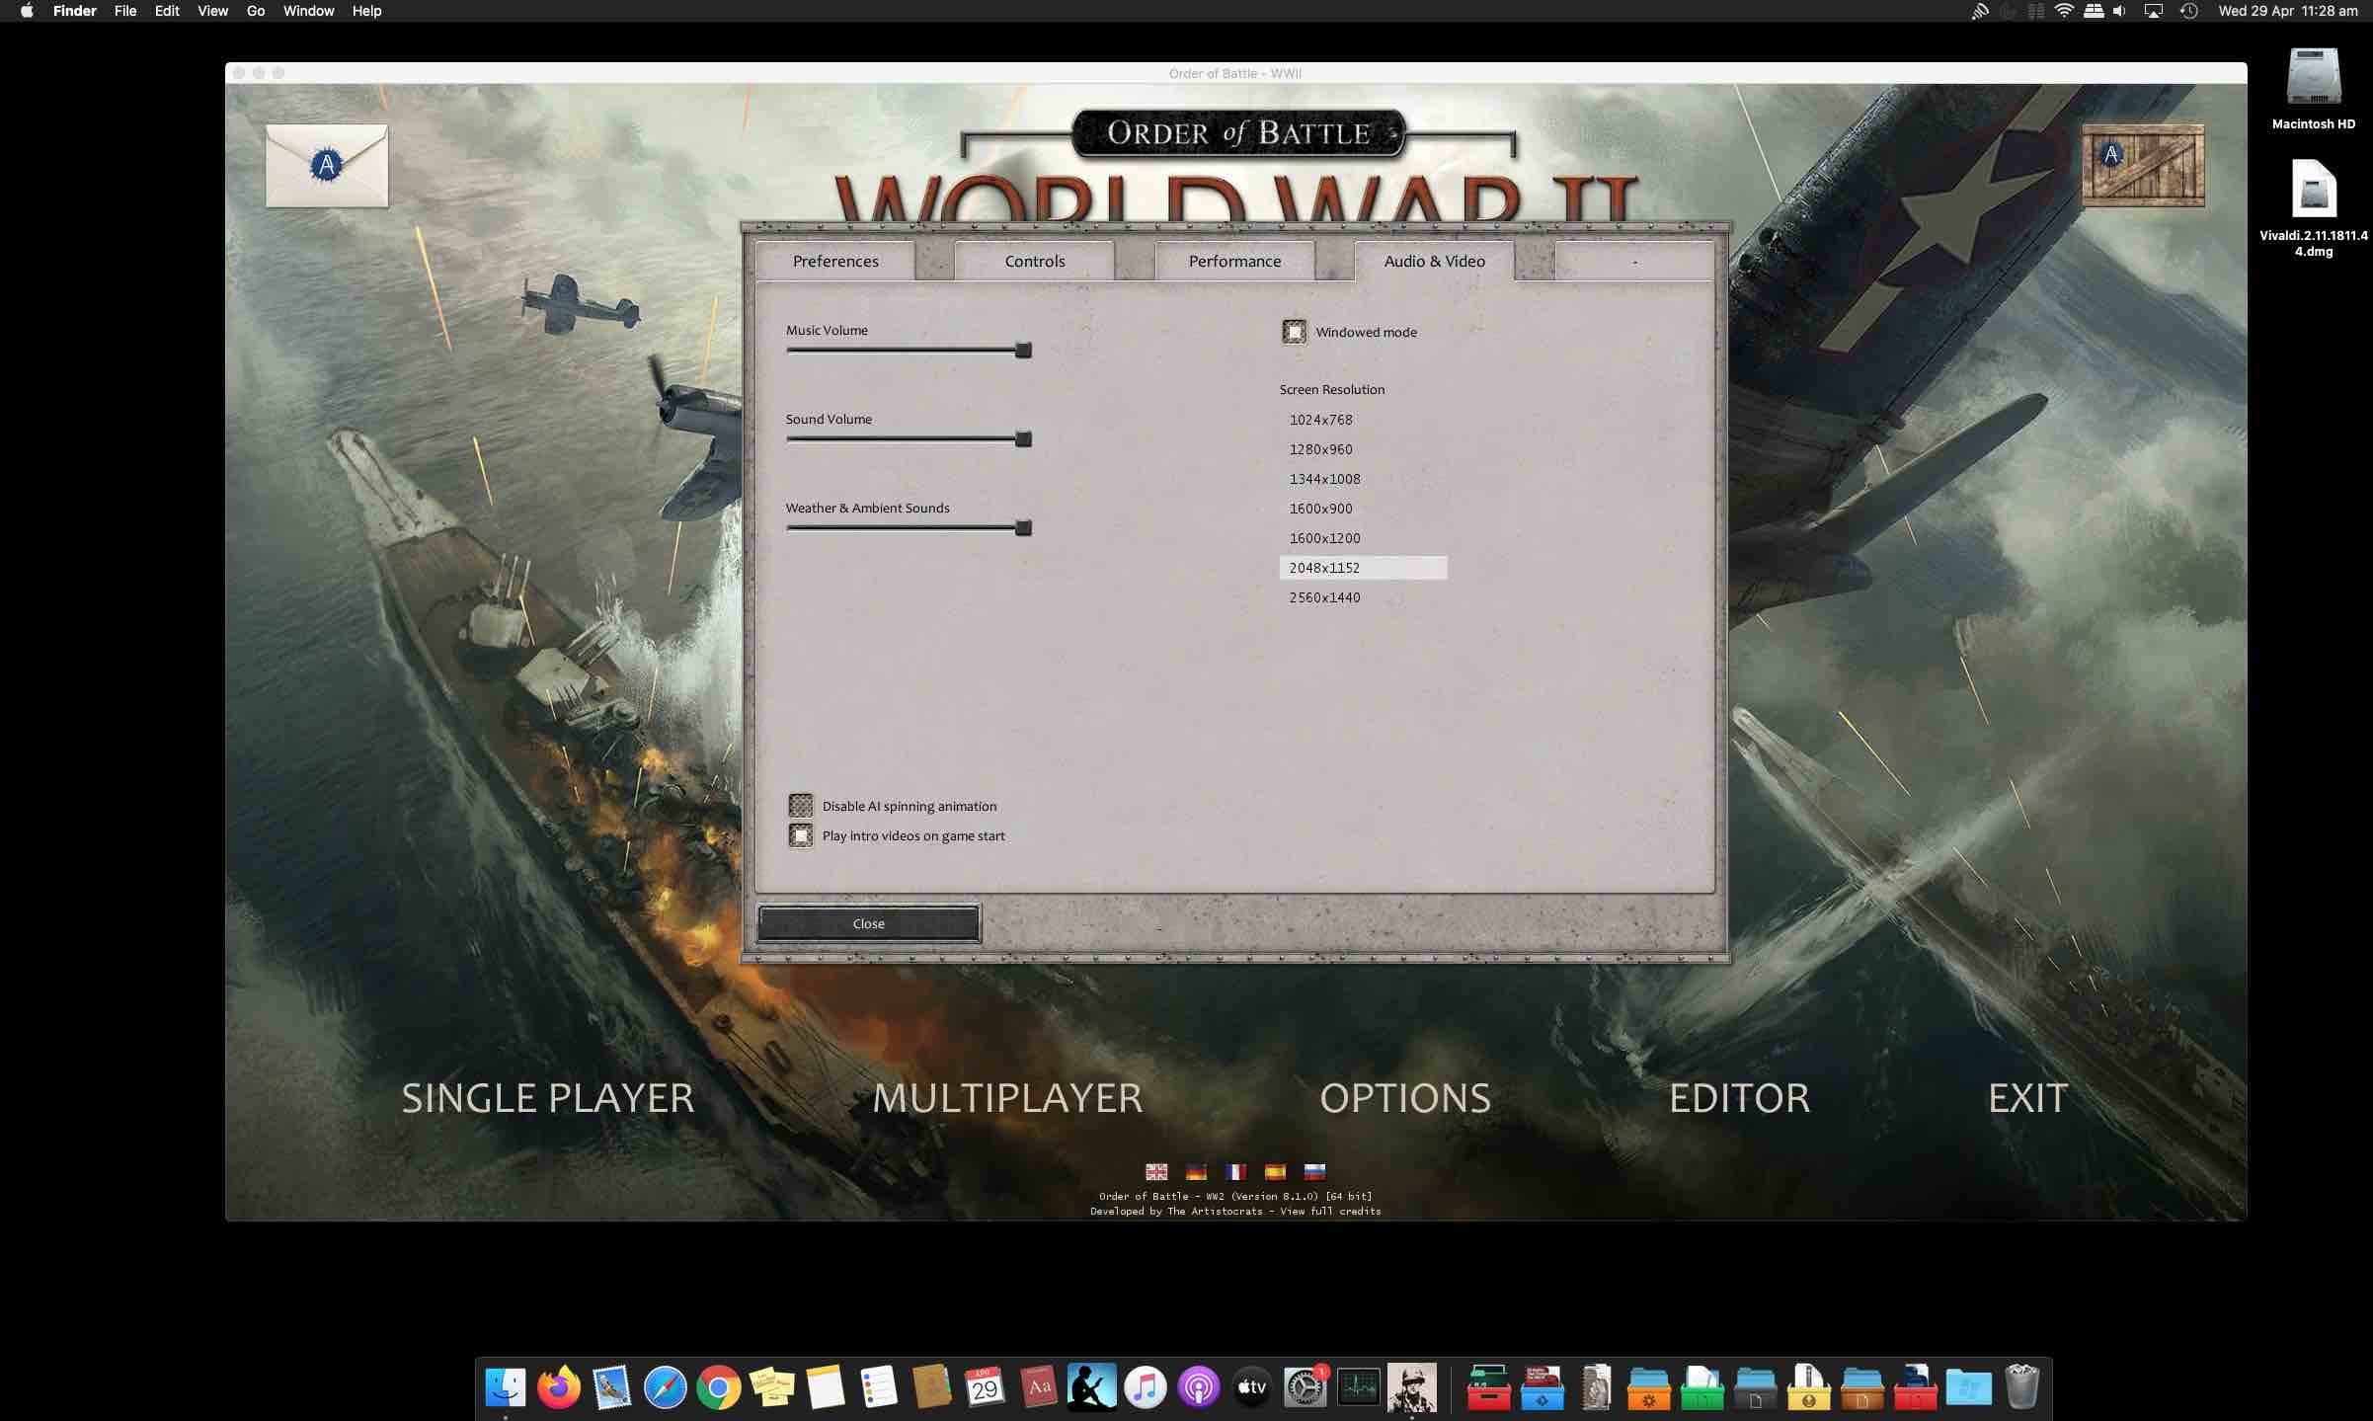
Task: Select the Russian flag language icon
Action: coord(1315,1172)
